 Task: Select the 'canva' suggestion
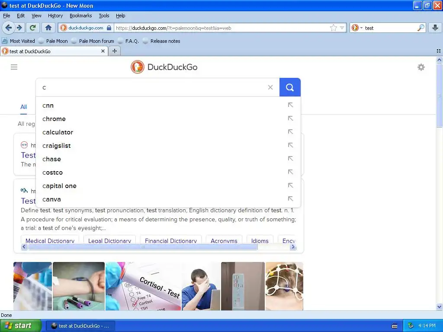click(168, 199)
